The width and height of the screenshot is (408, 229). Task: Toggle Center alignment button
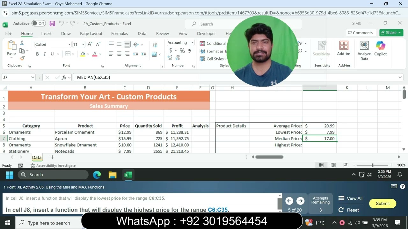pos(119,54)
